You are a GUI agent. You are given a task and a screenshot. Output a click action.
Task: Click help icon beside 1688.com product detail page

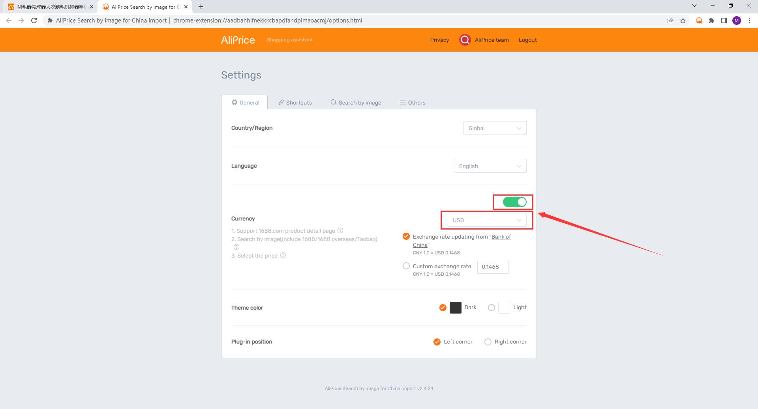[x=340, y=230]
